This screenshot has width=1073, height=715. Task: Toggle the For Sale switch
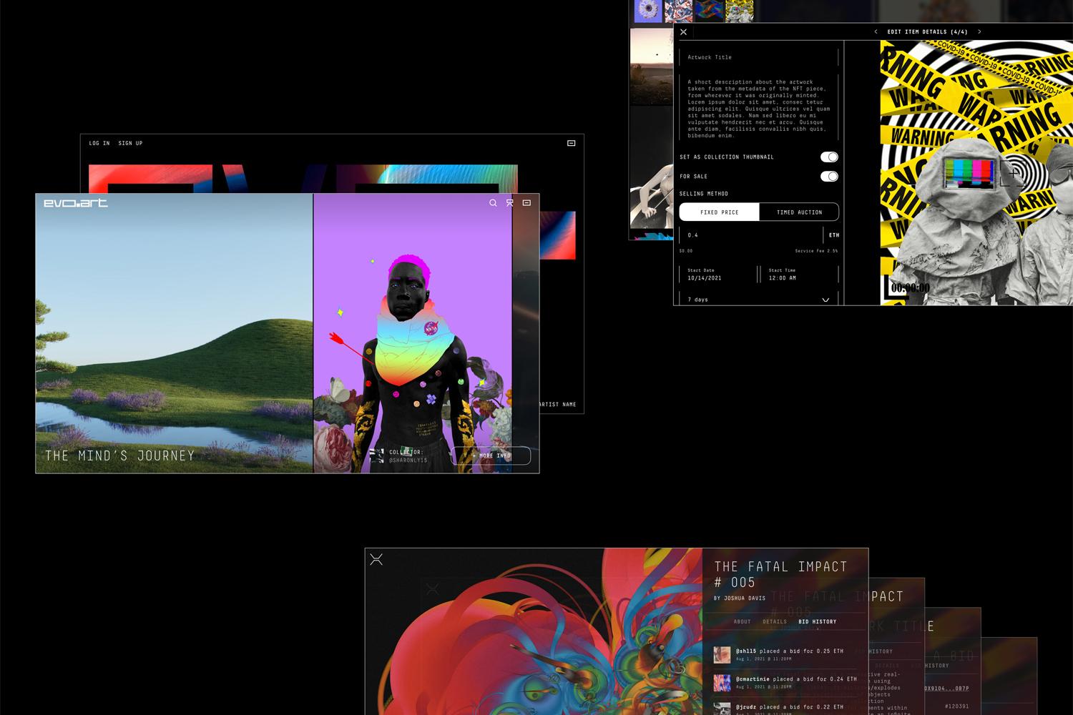coord(829,177)
